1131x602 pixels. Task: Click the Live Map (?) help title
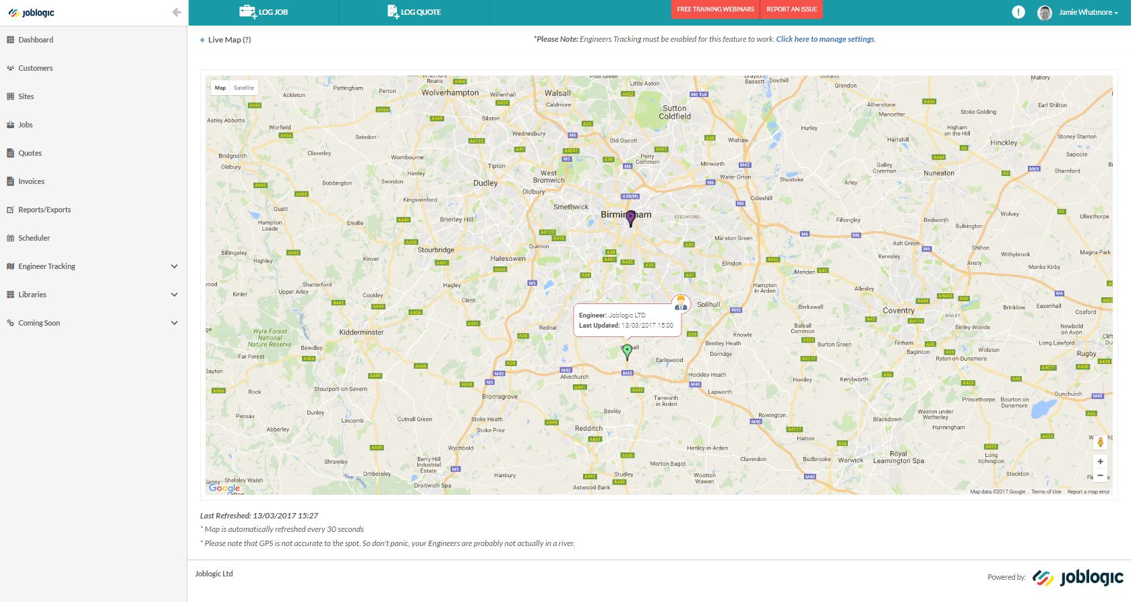click(x=229, y=40)
